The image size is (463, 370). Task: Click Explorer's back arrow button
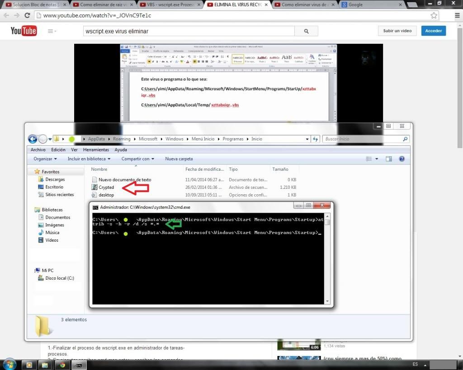(33, 139)
